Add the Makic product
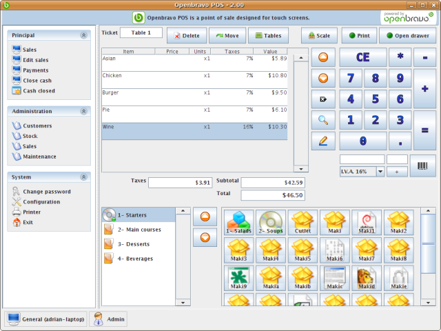The image size is (441, 331). click(x=335, y=278)
